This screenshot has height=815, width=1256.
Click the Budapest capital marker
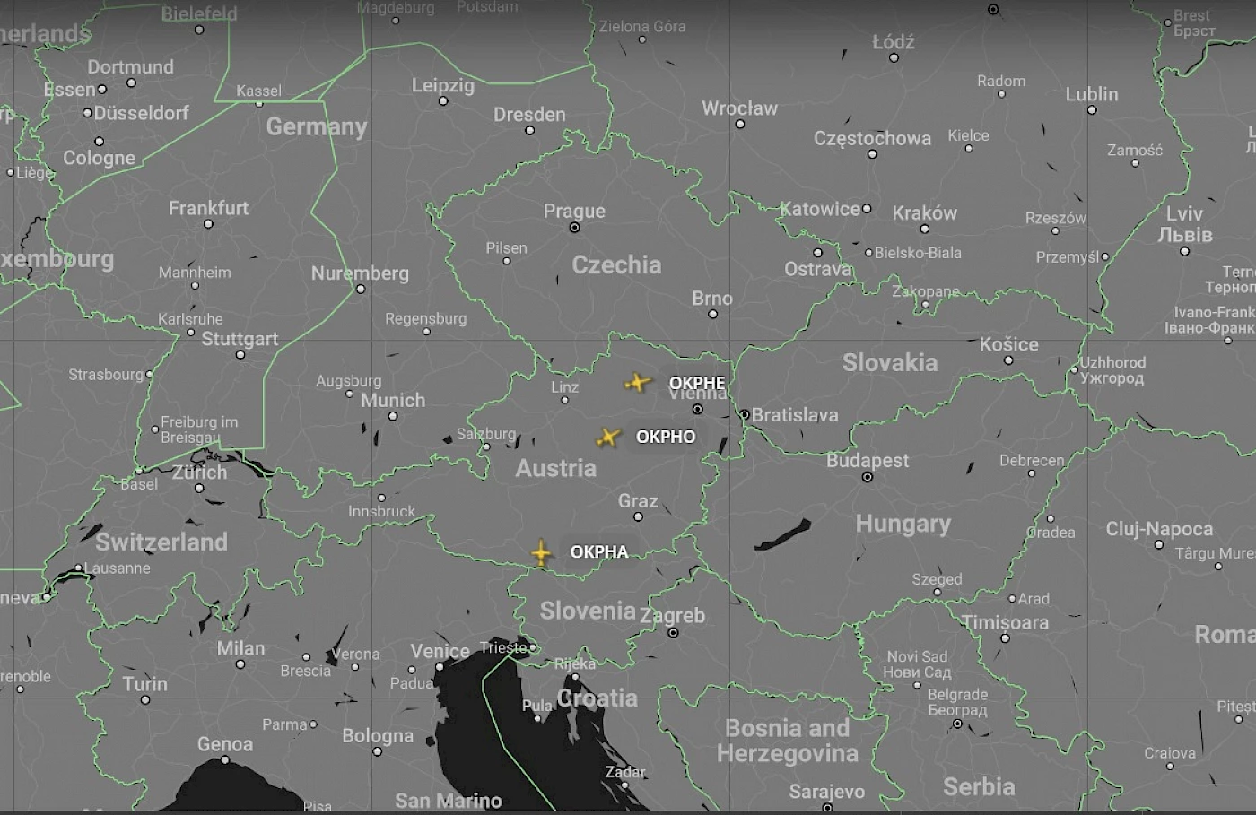(867, 477)
